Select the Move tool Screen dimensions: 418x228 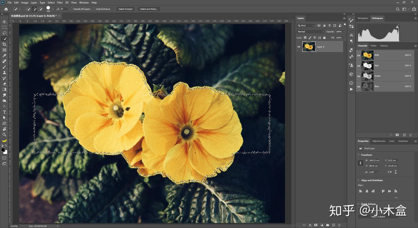tap(4, 22)
